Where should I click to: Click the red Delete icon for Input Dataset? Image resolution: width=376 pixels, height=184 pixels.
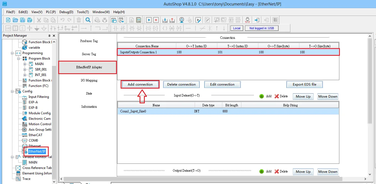pos(277,96)
